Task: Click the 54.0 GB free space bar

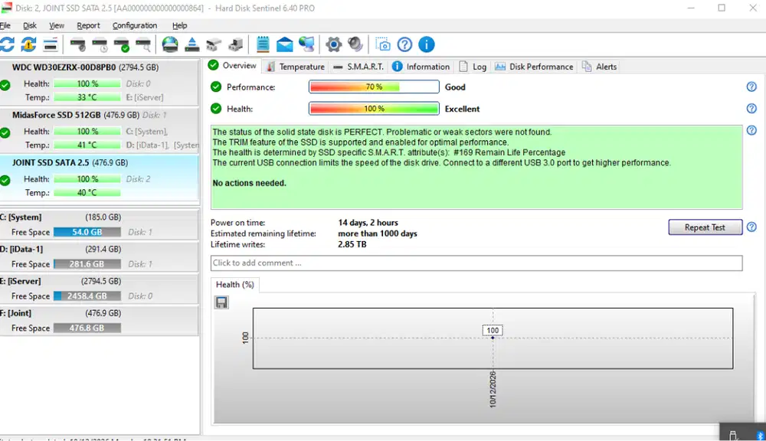Action: [x=87, y=232]
